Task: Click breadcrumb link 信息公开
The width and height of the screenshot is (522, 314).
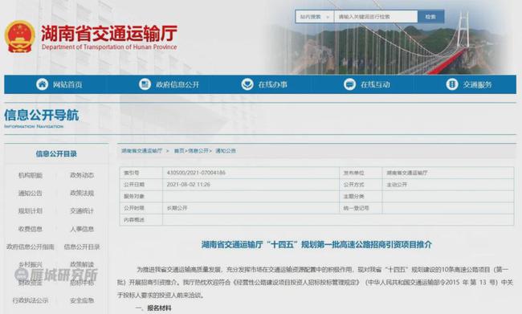Action: point(198,151)
